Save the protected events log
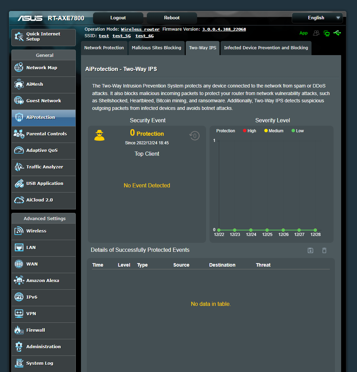Screen dimensions: 357x372 pyautogui.click(x=310, y=250)
